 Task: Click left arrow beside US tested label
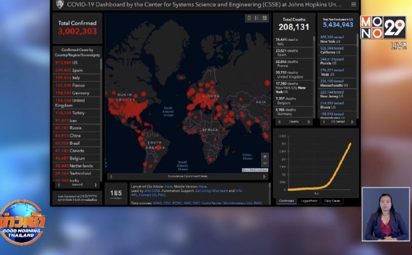click(324, 121)
